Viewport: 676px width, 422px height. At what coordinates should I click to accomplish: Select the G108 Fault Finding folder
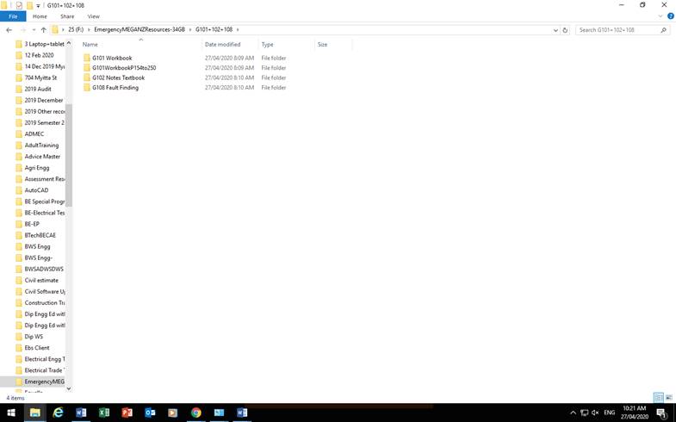[x=115, y=88]
